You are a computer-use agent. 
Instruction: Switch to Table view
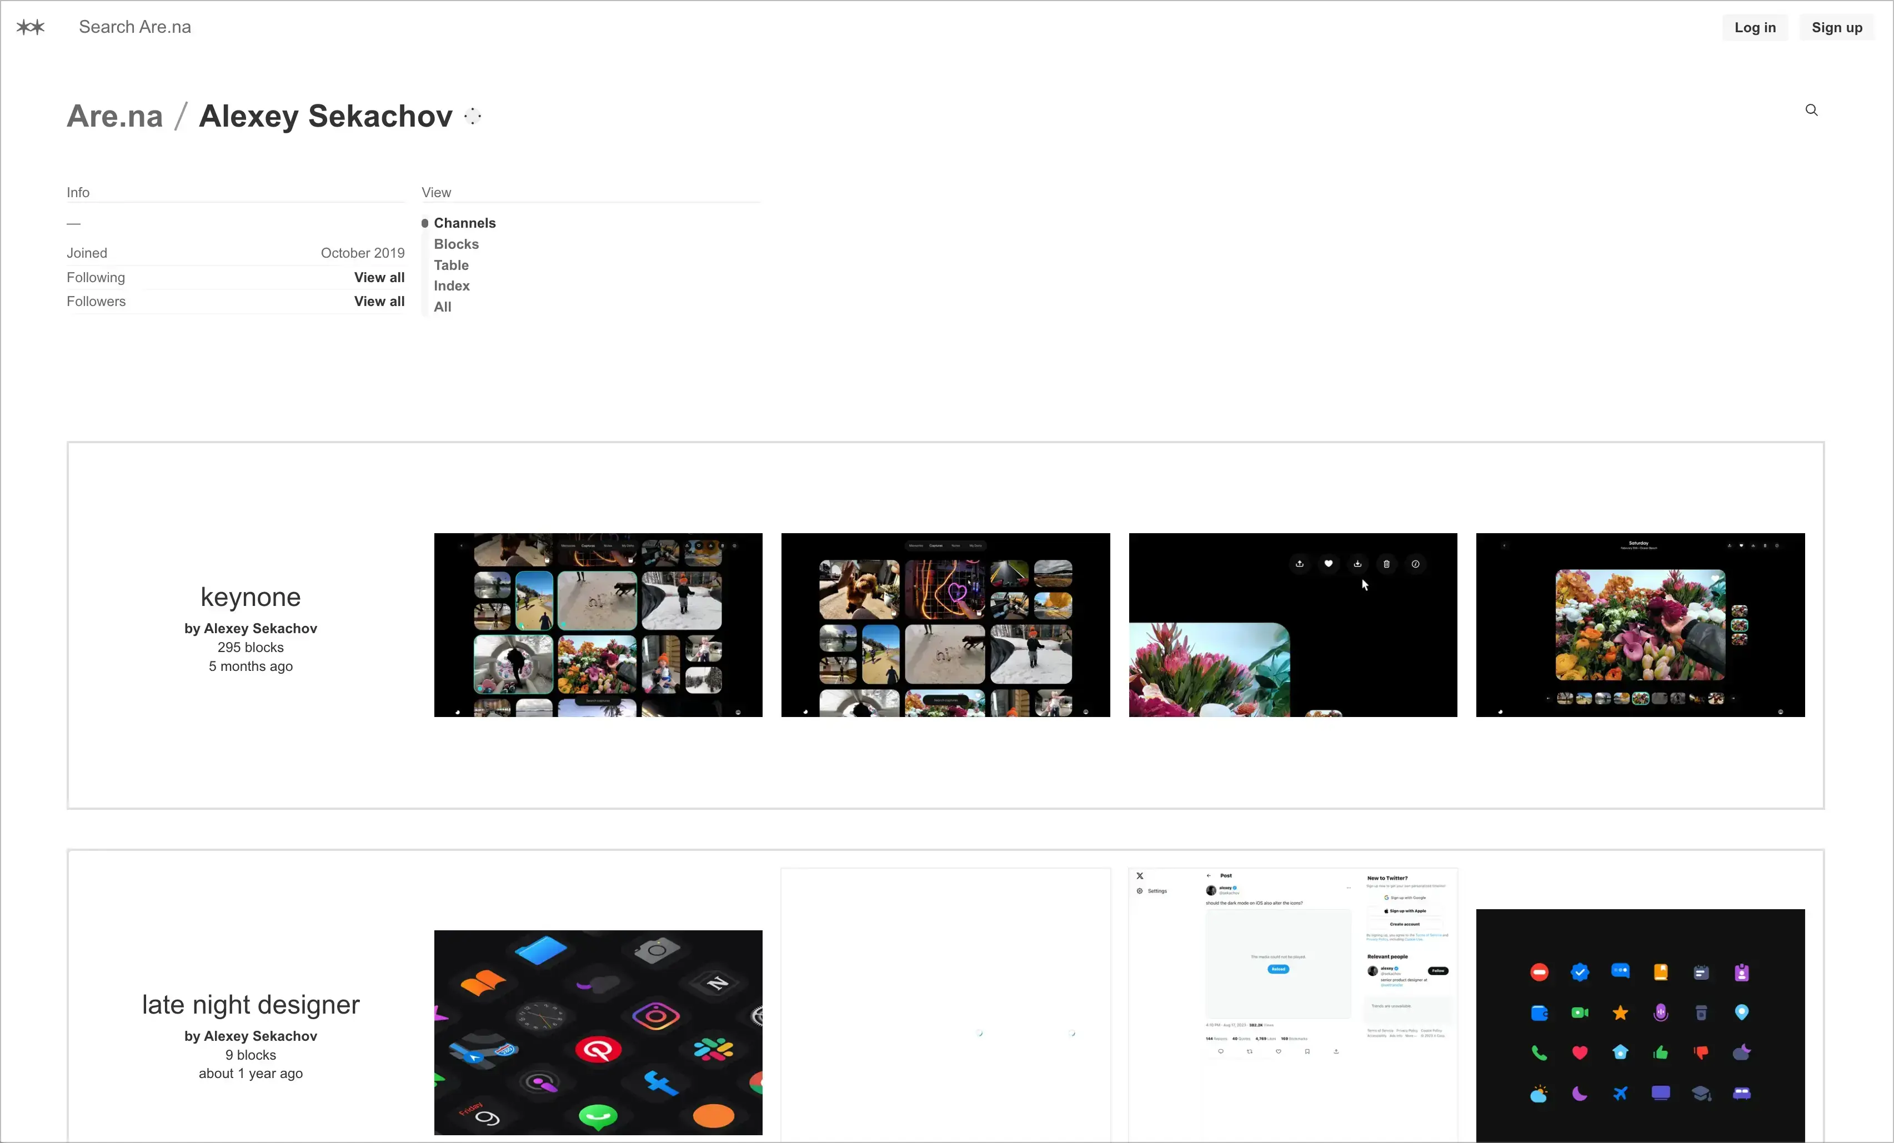tap(451, 265)
